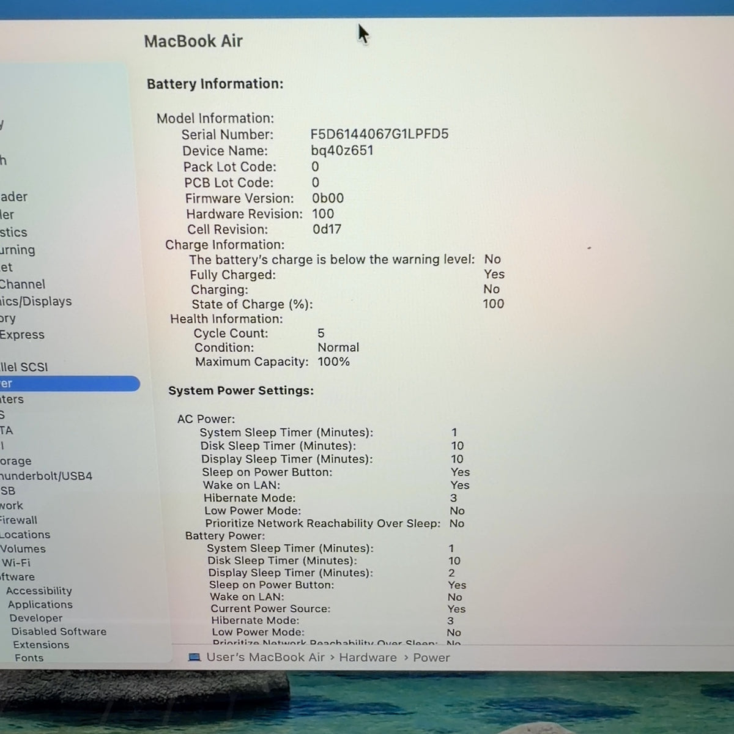Open the Developer item in the sidebar
Screen dimensions: 734x734
[36, 618]
